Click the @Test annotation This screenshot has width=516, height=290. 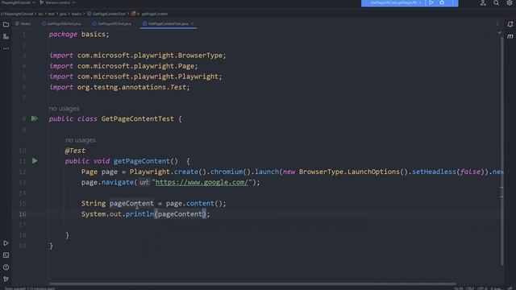[x=75, y=151]
